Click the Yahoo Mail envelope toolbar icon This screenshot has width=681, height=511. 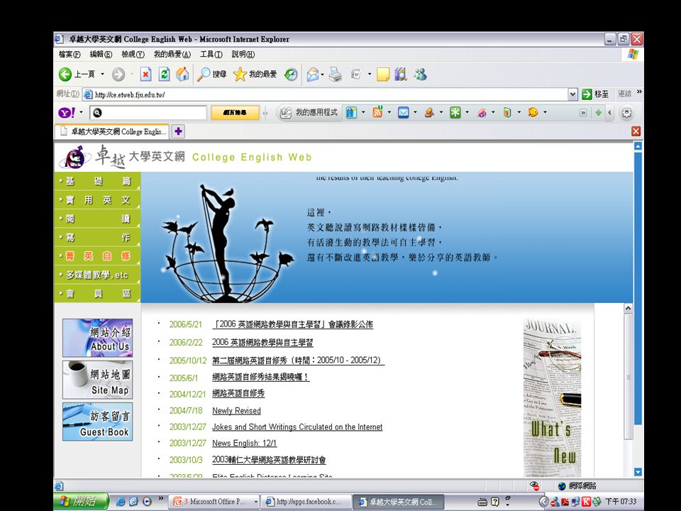[x=404, y=113]
